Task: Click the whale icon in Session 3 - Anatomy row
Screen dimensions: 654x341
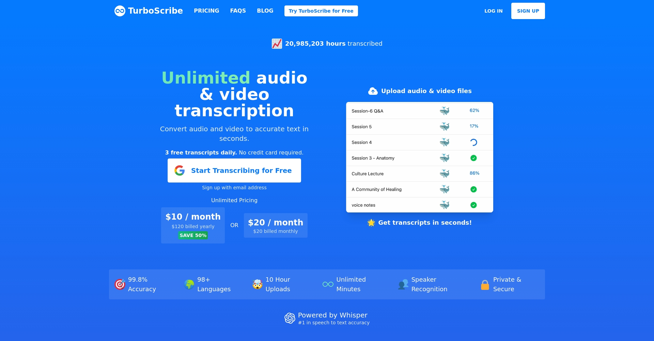Action: pyautogui.click(x=445, y=158)
